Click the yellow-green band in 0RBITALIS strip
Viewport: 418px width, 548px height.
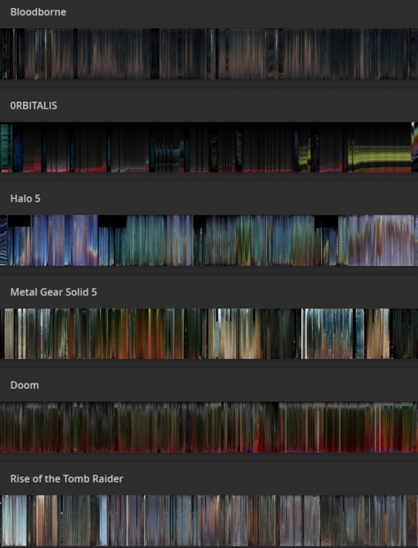(381, 157)
